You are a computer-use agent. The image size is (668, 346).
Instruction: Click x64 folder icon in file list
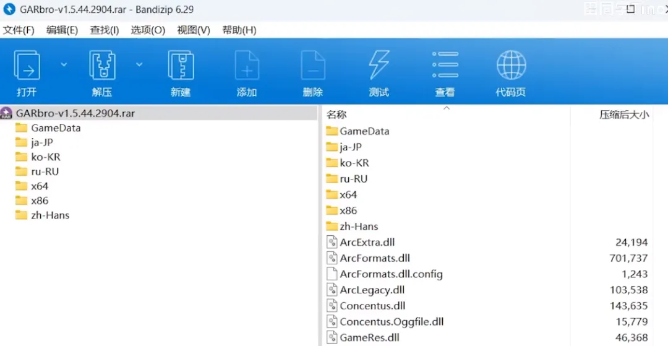[332, 195]
